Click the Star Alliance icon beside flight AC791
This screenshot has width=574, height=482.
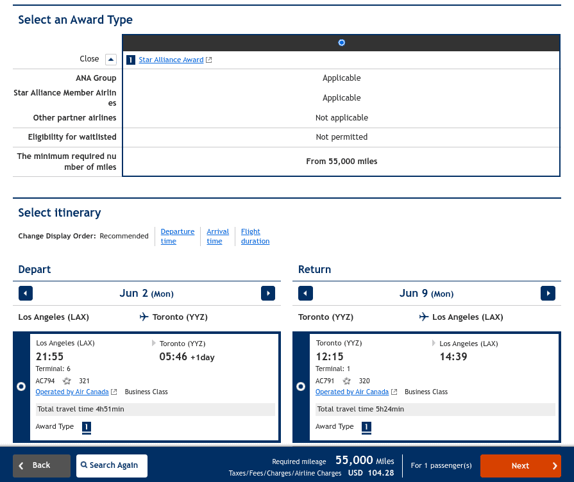point(346,381)
